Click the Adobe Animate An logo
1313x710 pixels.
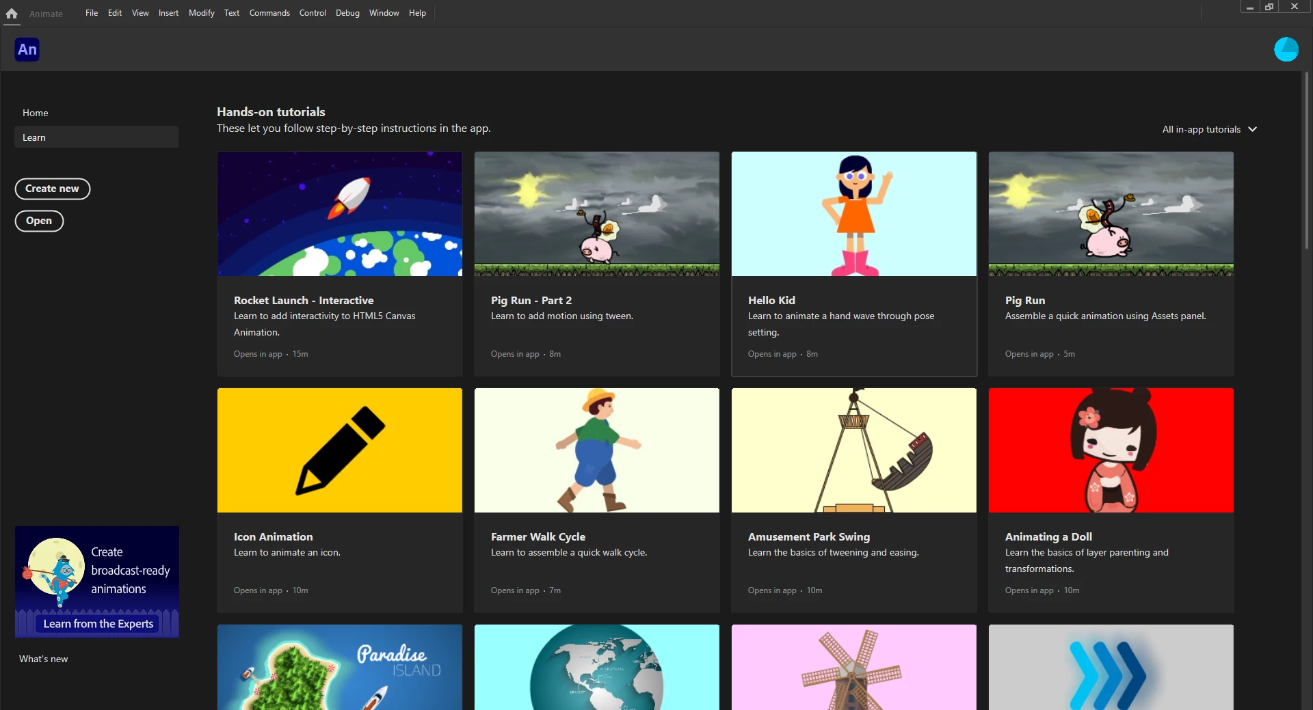pyautogui.click(x=27, y=49)
